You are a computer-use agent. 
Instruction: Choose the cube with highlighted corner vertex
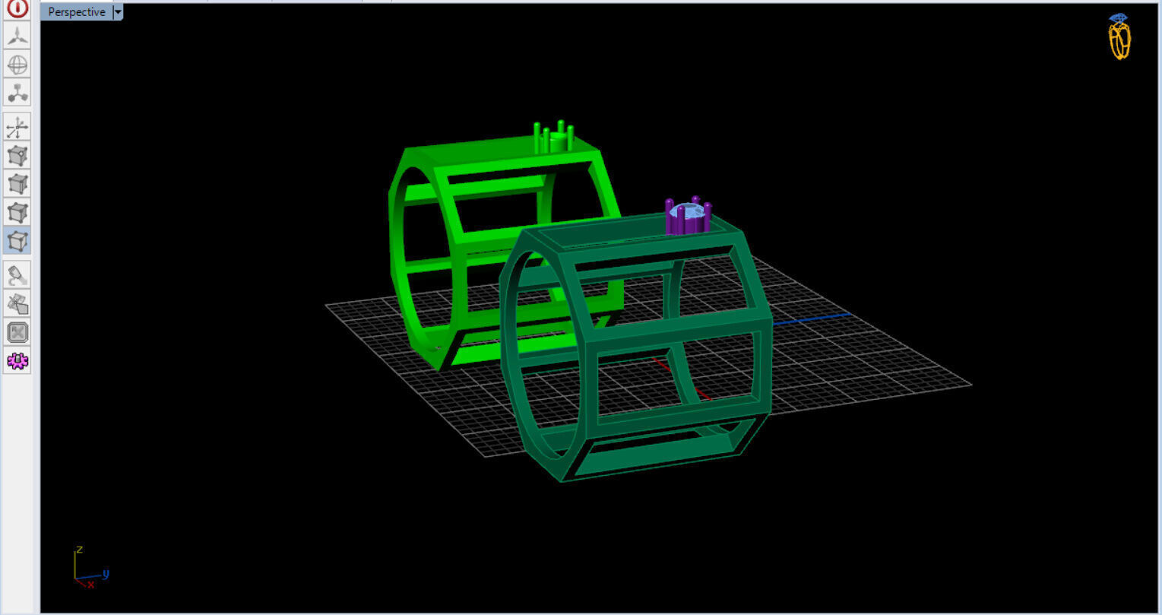(x=17, y=156)
